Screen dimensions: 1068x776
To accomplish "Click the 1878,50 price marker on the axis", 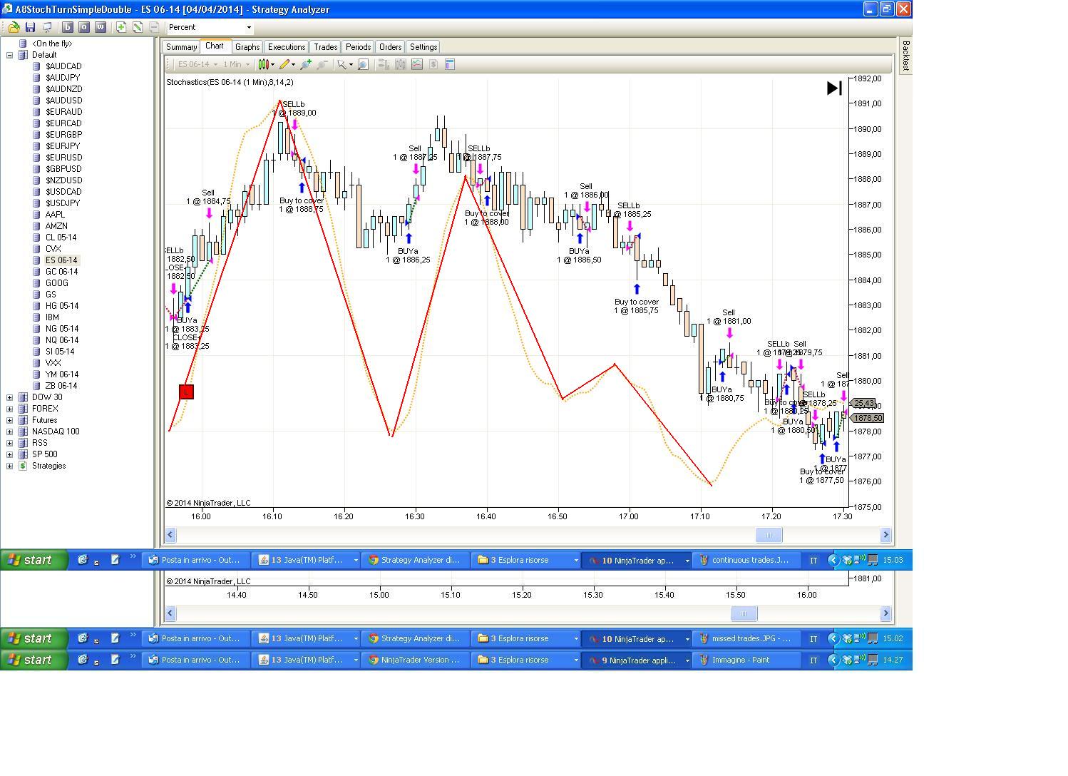I will (868, 418).
